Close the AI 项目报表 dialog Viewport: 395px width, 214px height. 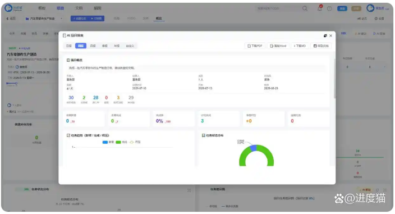331,36
